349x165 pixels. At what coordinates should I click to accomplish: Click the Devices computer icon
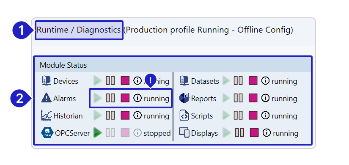point(46,81)
